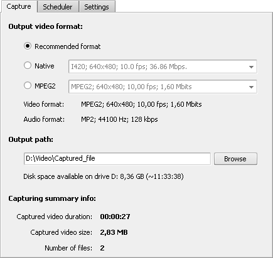Switch to the Scheduler tab

point(58,7)
